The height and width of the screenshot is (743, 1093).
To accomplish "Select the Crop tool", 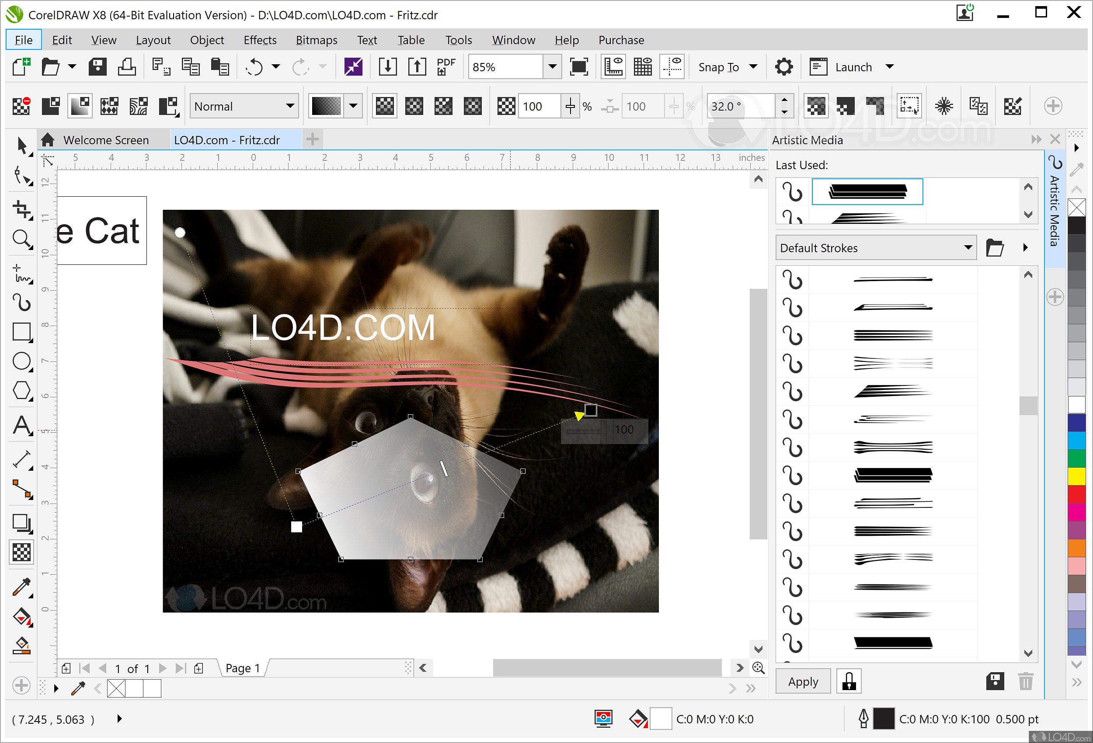I will 21,209.
